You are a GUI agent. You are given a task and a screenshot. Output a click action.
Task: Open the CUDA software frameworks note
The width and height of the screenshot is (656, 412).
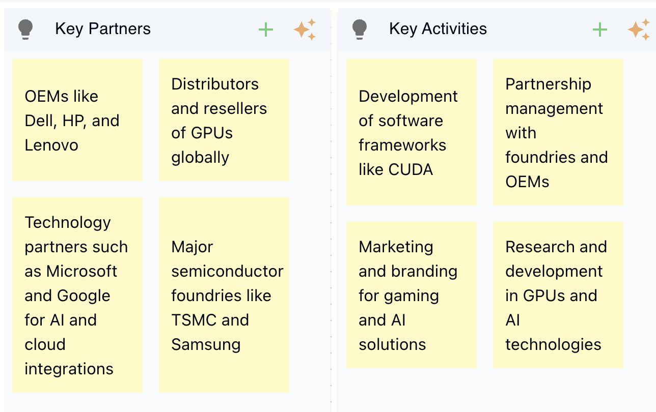(412, 132)
